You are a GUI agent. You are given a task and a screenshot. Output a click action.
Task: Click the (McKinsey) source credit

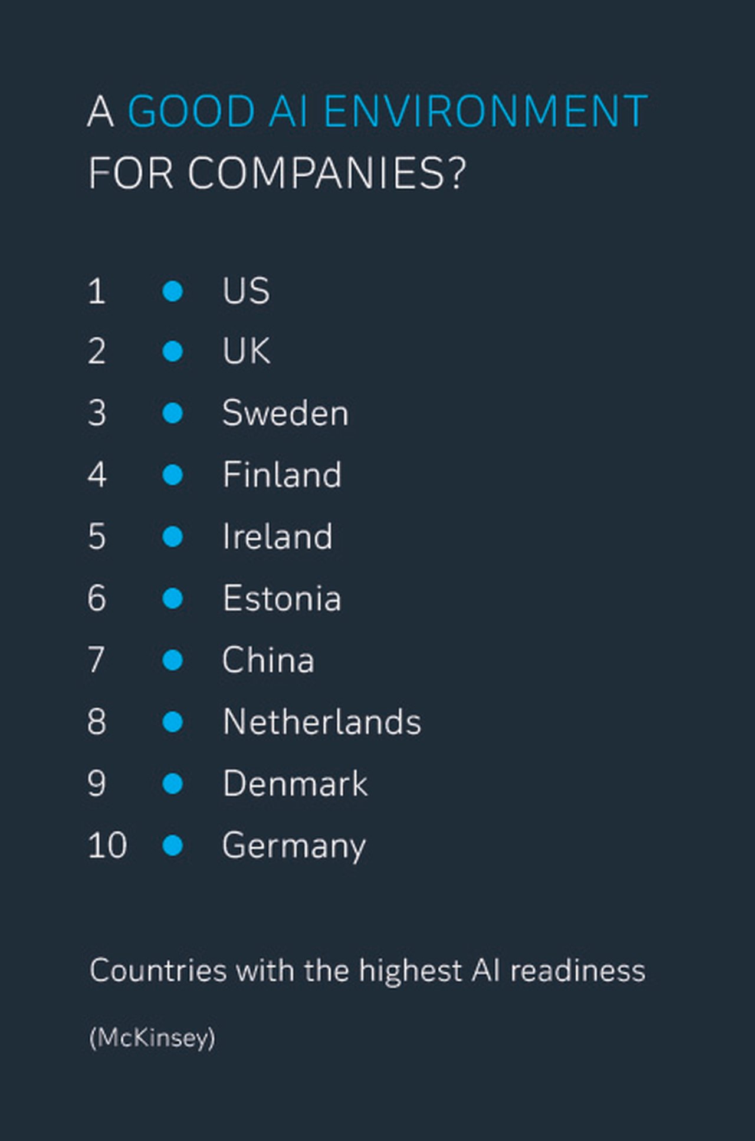(152, 1038)
